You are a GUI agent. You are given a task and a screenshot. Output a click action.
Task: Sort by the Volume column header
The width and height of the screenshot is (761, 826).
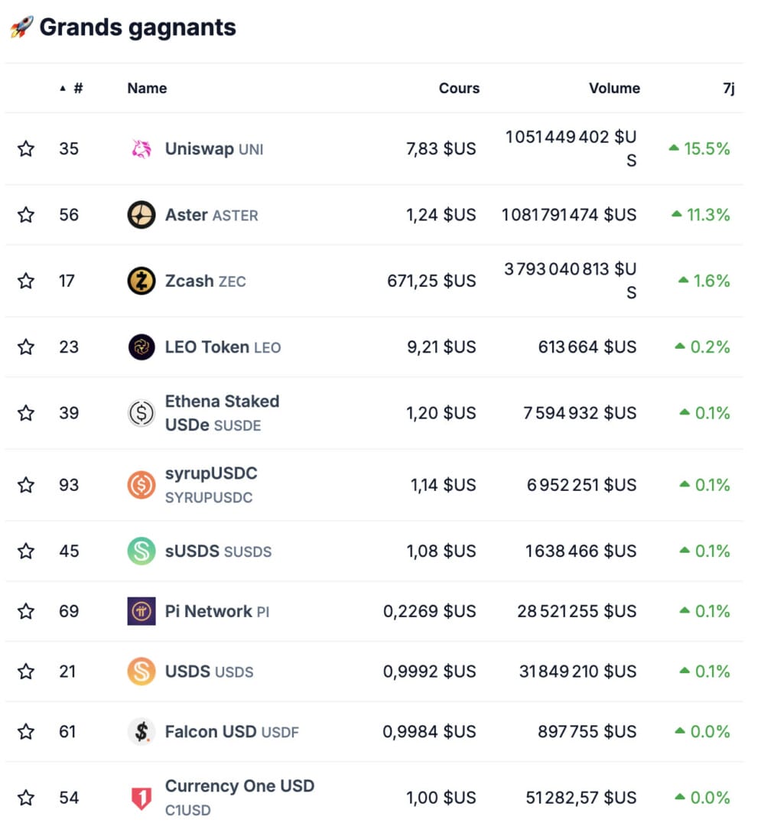(614, 89)
